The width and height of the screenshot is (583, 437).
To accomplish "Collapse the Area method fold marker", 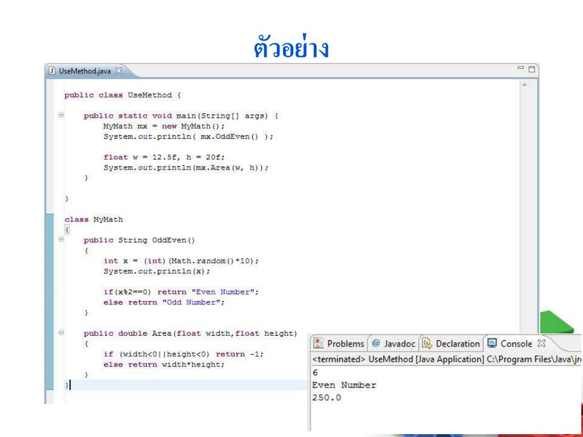I will click(x=61, y=333).
